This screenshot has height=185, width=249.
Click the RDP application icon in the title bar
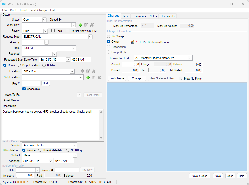(4, 4)
